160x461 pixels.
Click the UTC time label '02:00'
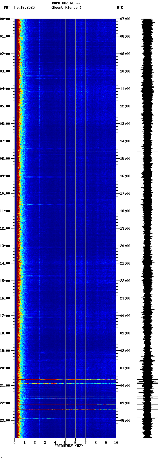coord(125,351)
